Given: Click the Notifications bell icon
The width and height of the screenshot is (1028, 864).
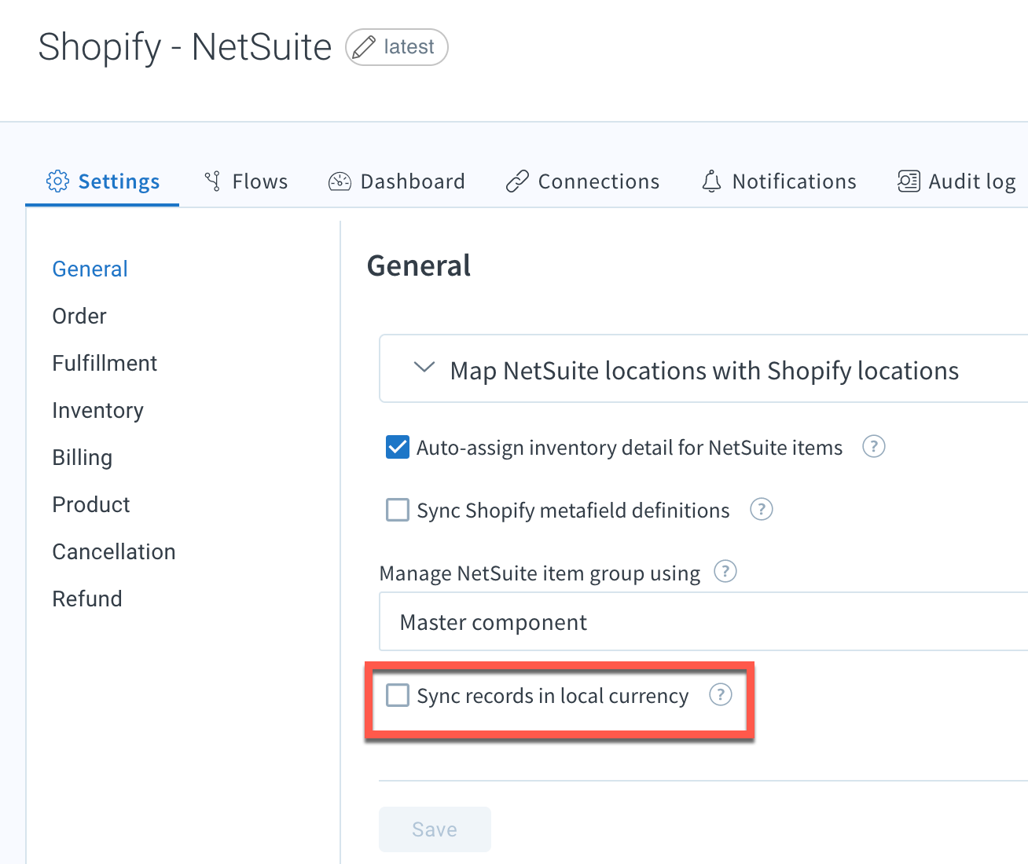Looking at the screenshot, I should (x=711, y=181).
